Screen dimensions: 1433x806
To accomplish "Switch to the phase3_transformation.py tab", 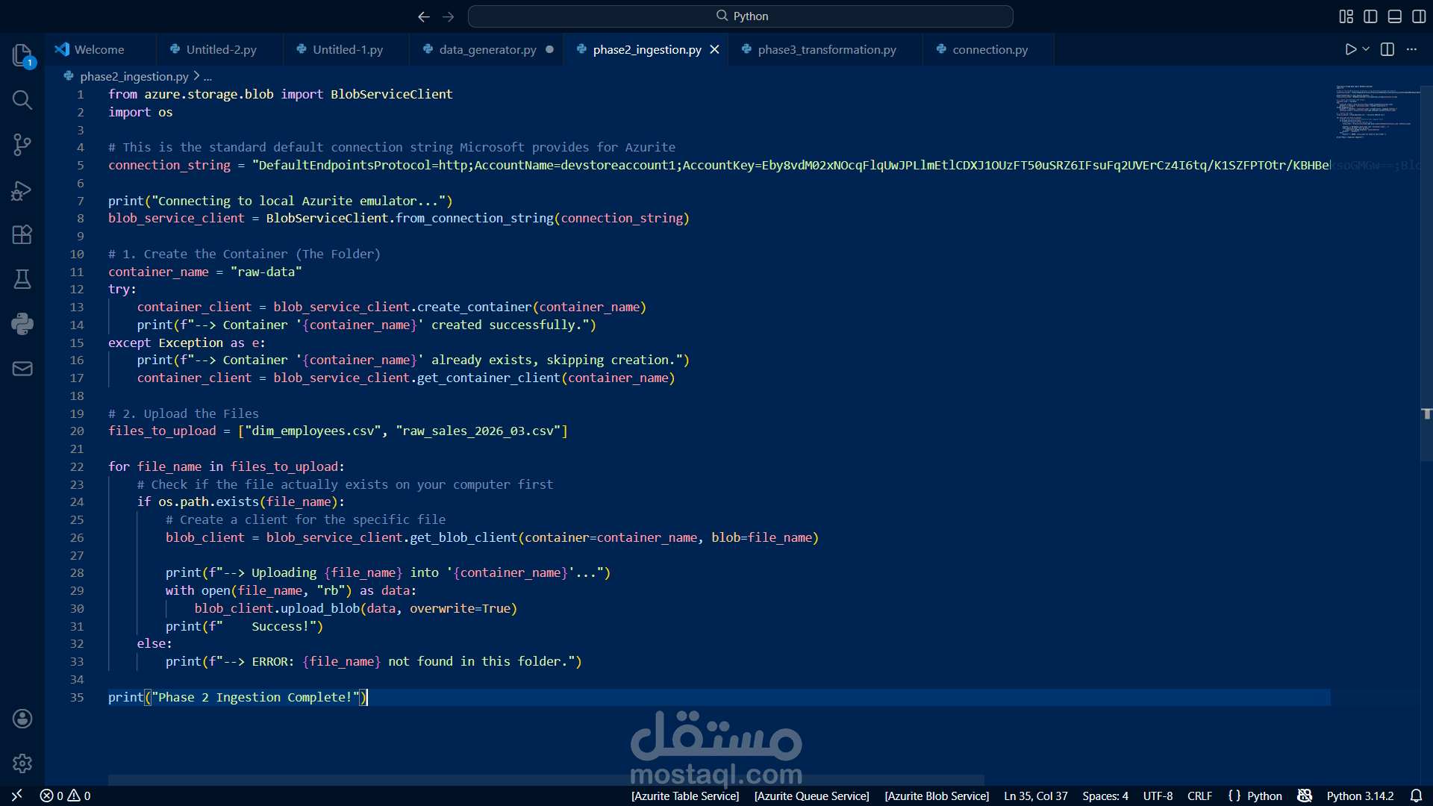I will coord(826,49).
